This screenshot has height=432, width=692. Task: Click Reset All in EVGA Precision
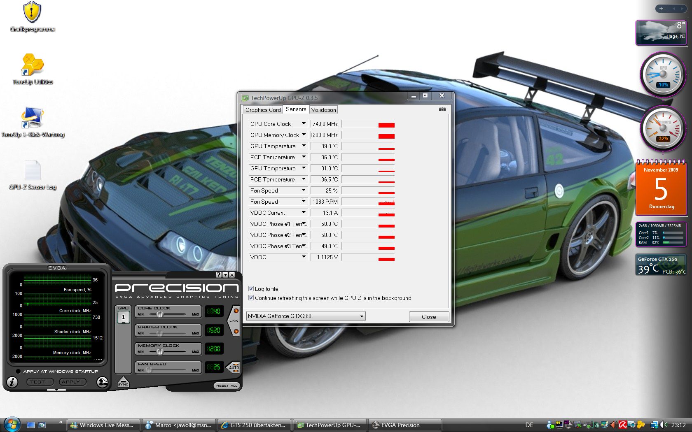pyautogui.click(x=227, y=386)
